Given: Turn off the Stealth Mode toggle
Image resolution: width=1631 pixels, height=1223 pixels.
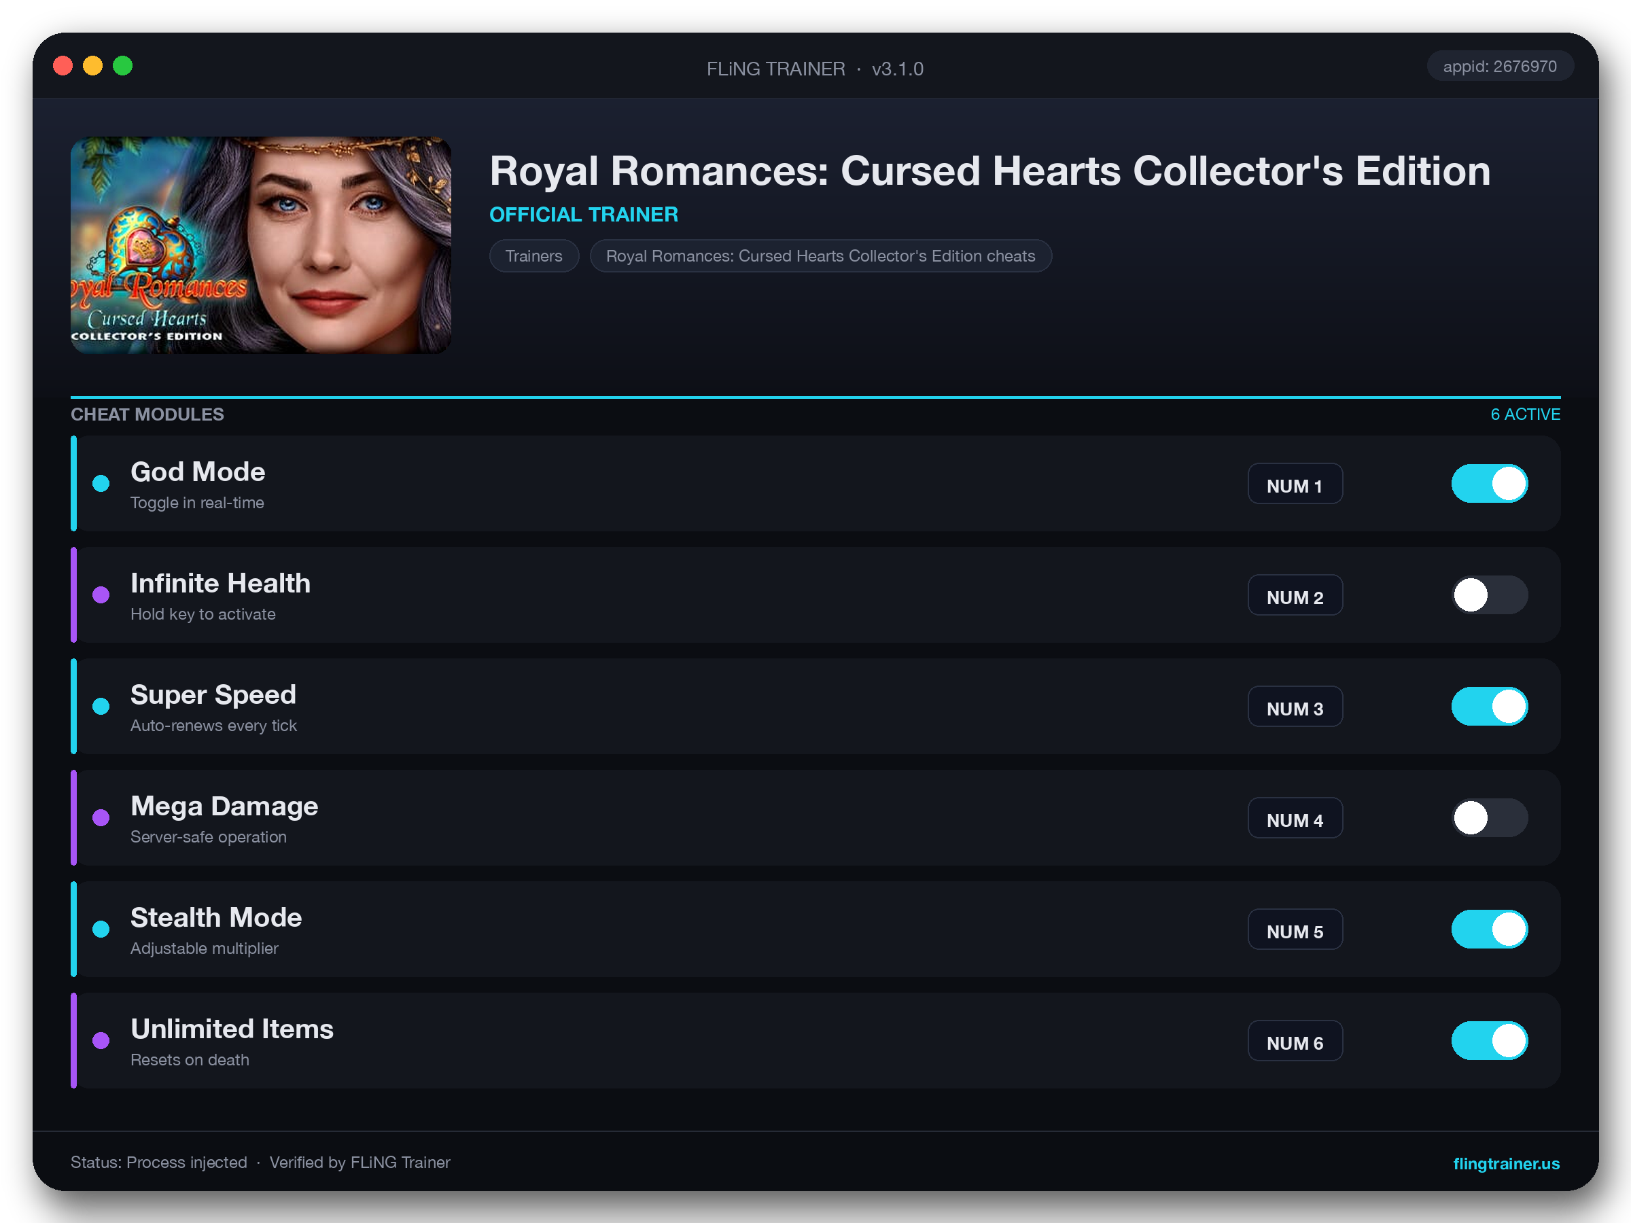Looking at the screenshot, I should [1490, 929].
